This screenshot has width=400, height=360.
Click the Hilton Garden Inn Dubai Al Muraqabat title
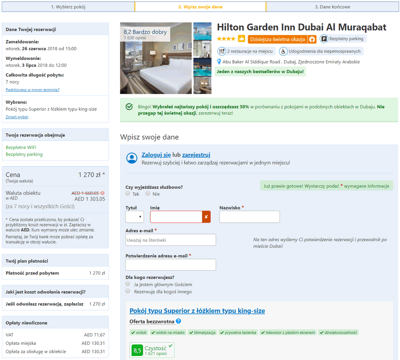[301, 27]
